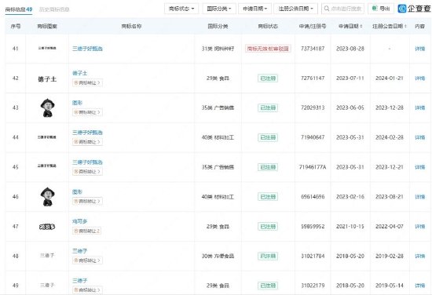Viewport: 432px width, 295px height.
Task: Open 详情 details for row 41
Action: pyautogui.click(x=419, y=49)
